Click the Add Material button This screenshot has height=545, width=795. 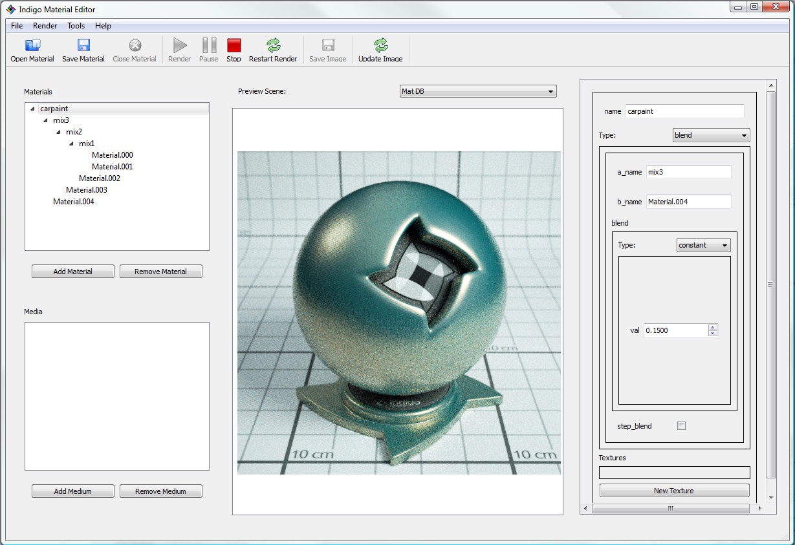point(73,272)
